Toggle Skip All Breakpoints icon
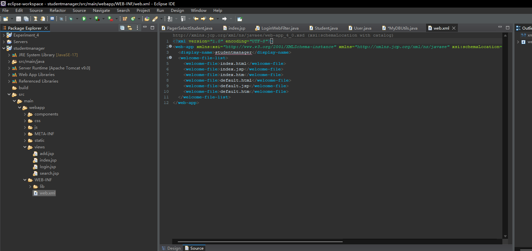 click(x=61, y=19)
